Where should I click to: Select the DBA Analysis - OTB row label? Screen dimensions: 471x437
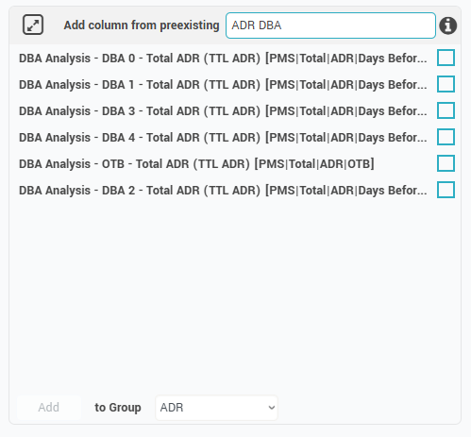coord(196,164)
